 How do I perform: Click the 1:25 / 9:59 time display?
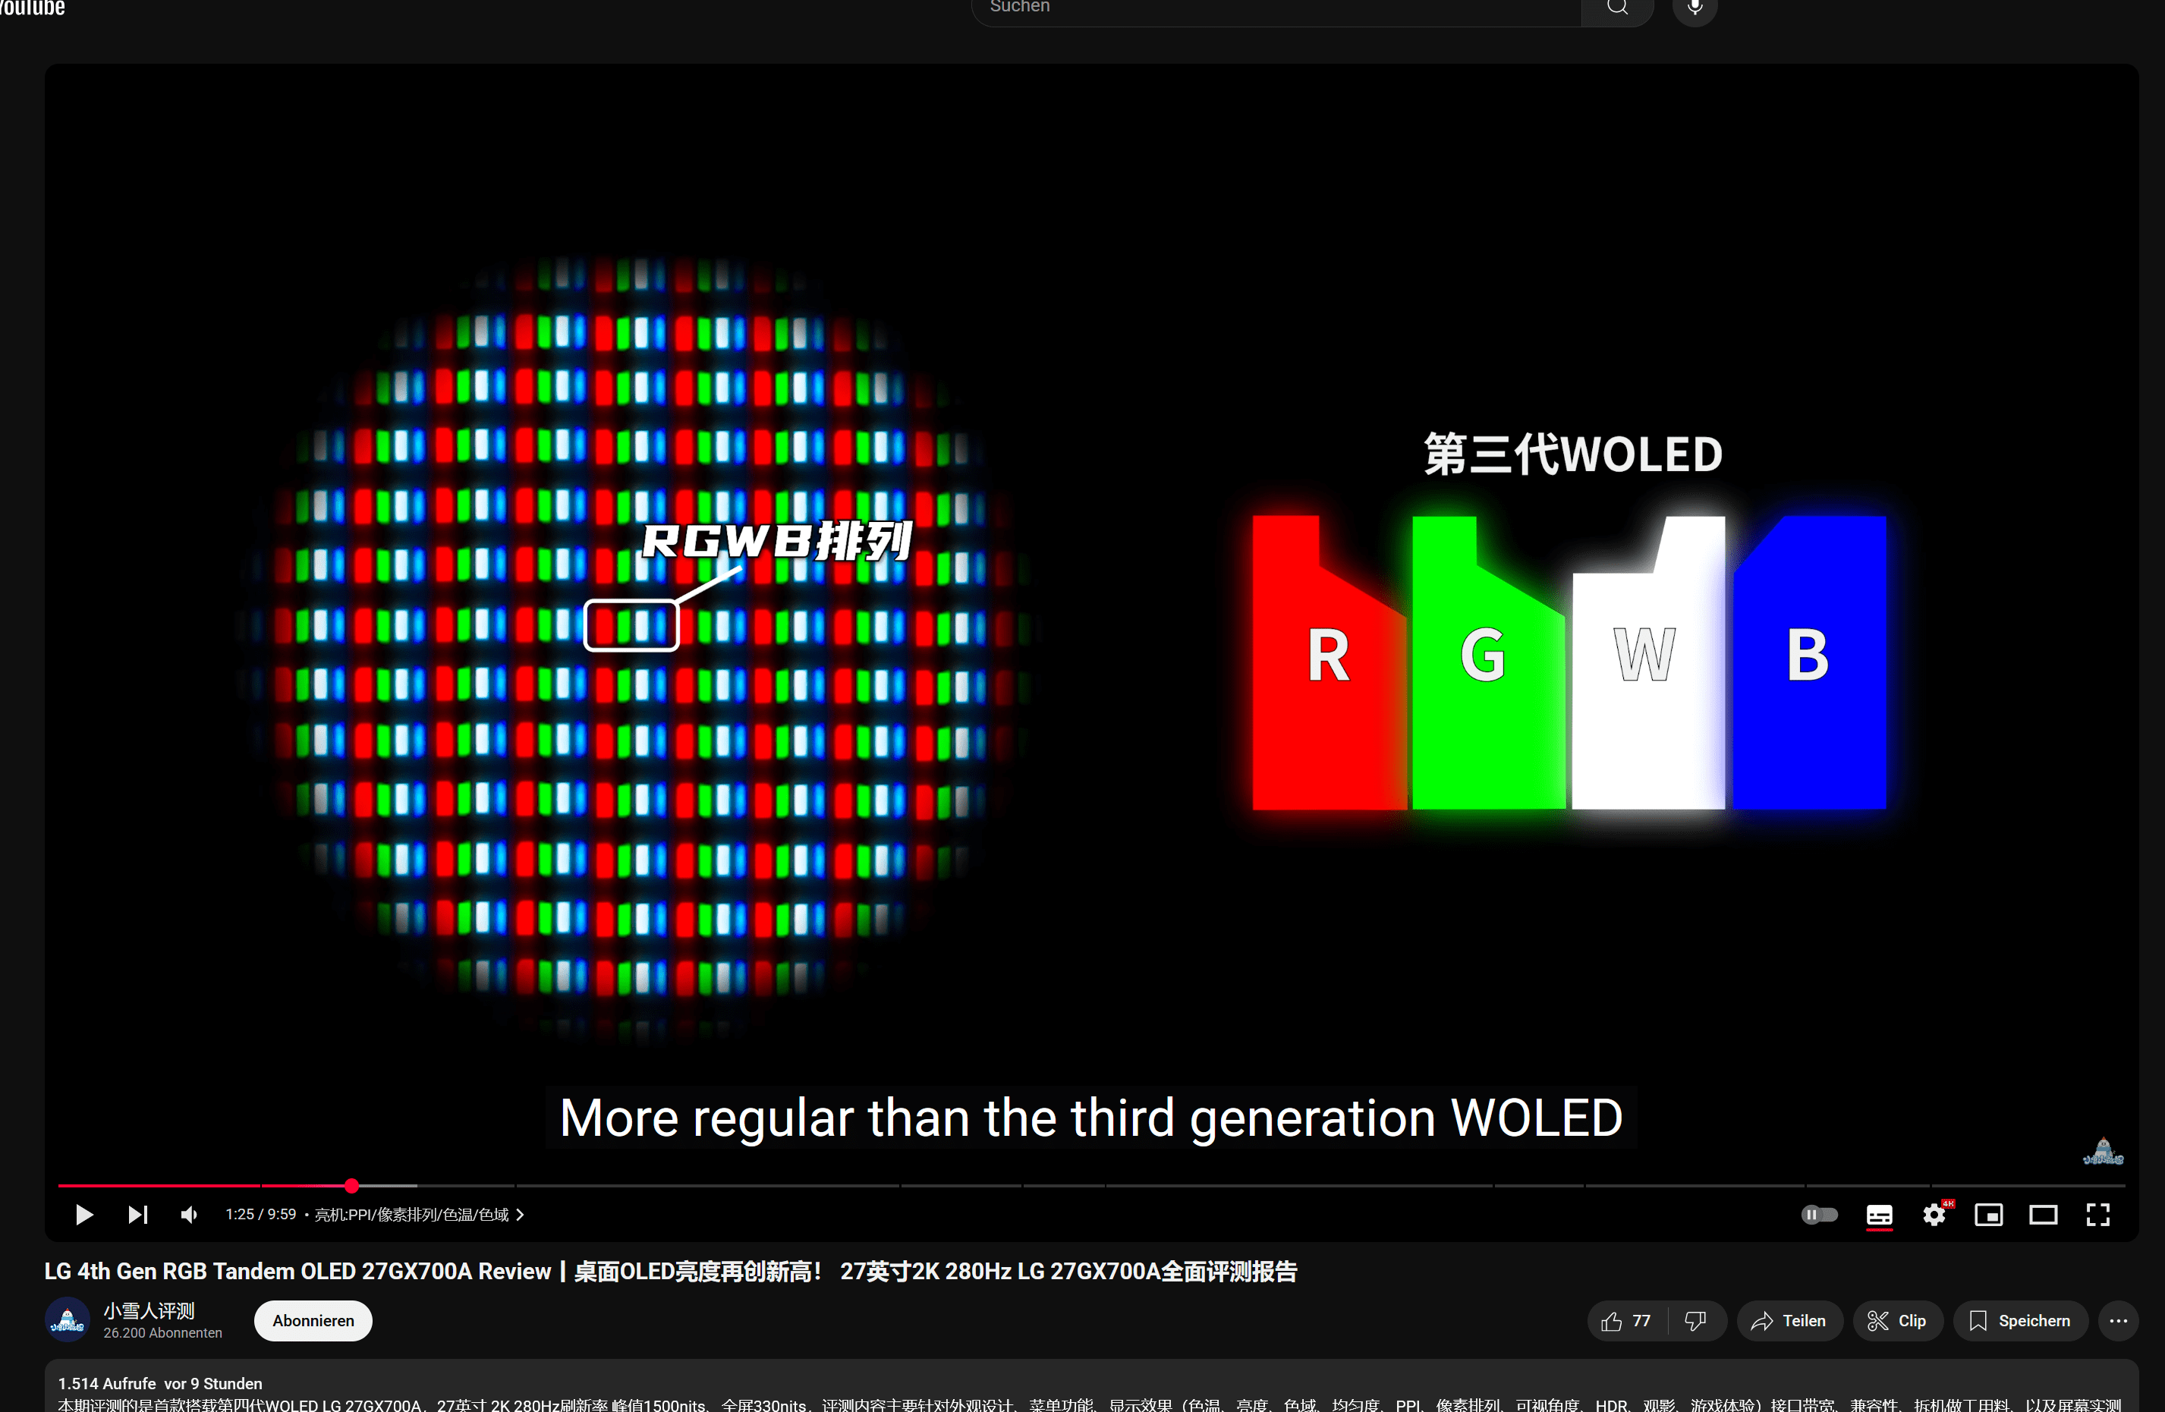click(x=261, y=1215)
